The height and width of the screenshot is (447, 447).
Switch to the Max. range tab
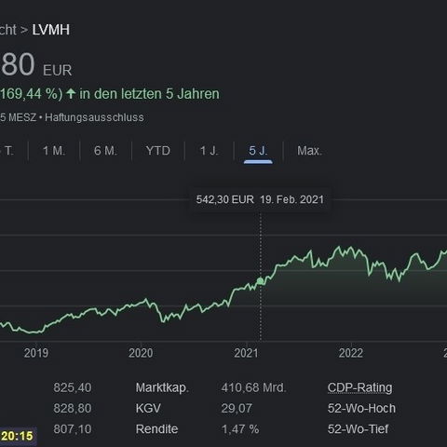pos(309,151)
